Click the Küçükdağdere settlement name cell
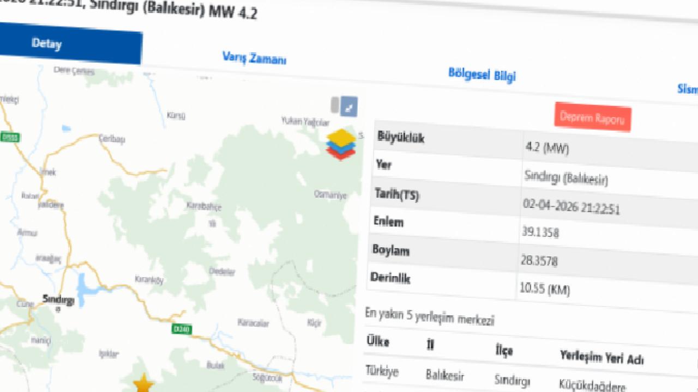The width and height of the screenshot is (698, 392). click(x=592, y=386)
